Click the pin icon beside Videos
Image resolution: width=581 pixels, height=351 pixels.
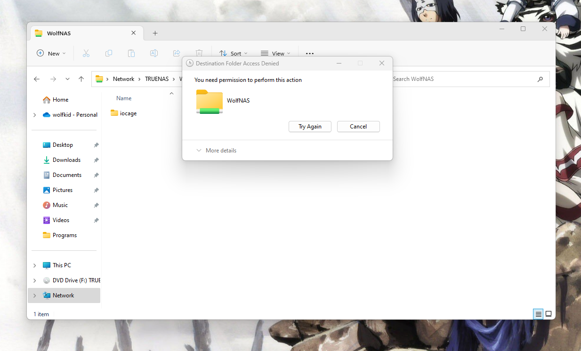tap(96, 220)
